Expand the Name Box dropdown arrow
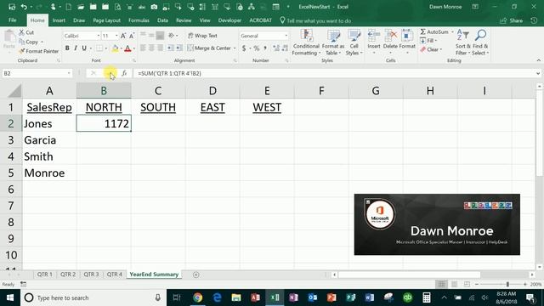Screen dimensions: 544x306 tap(69, 73)
